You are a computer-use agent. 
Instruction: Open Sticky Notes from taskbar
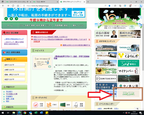(x=47, y=113)
